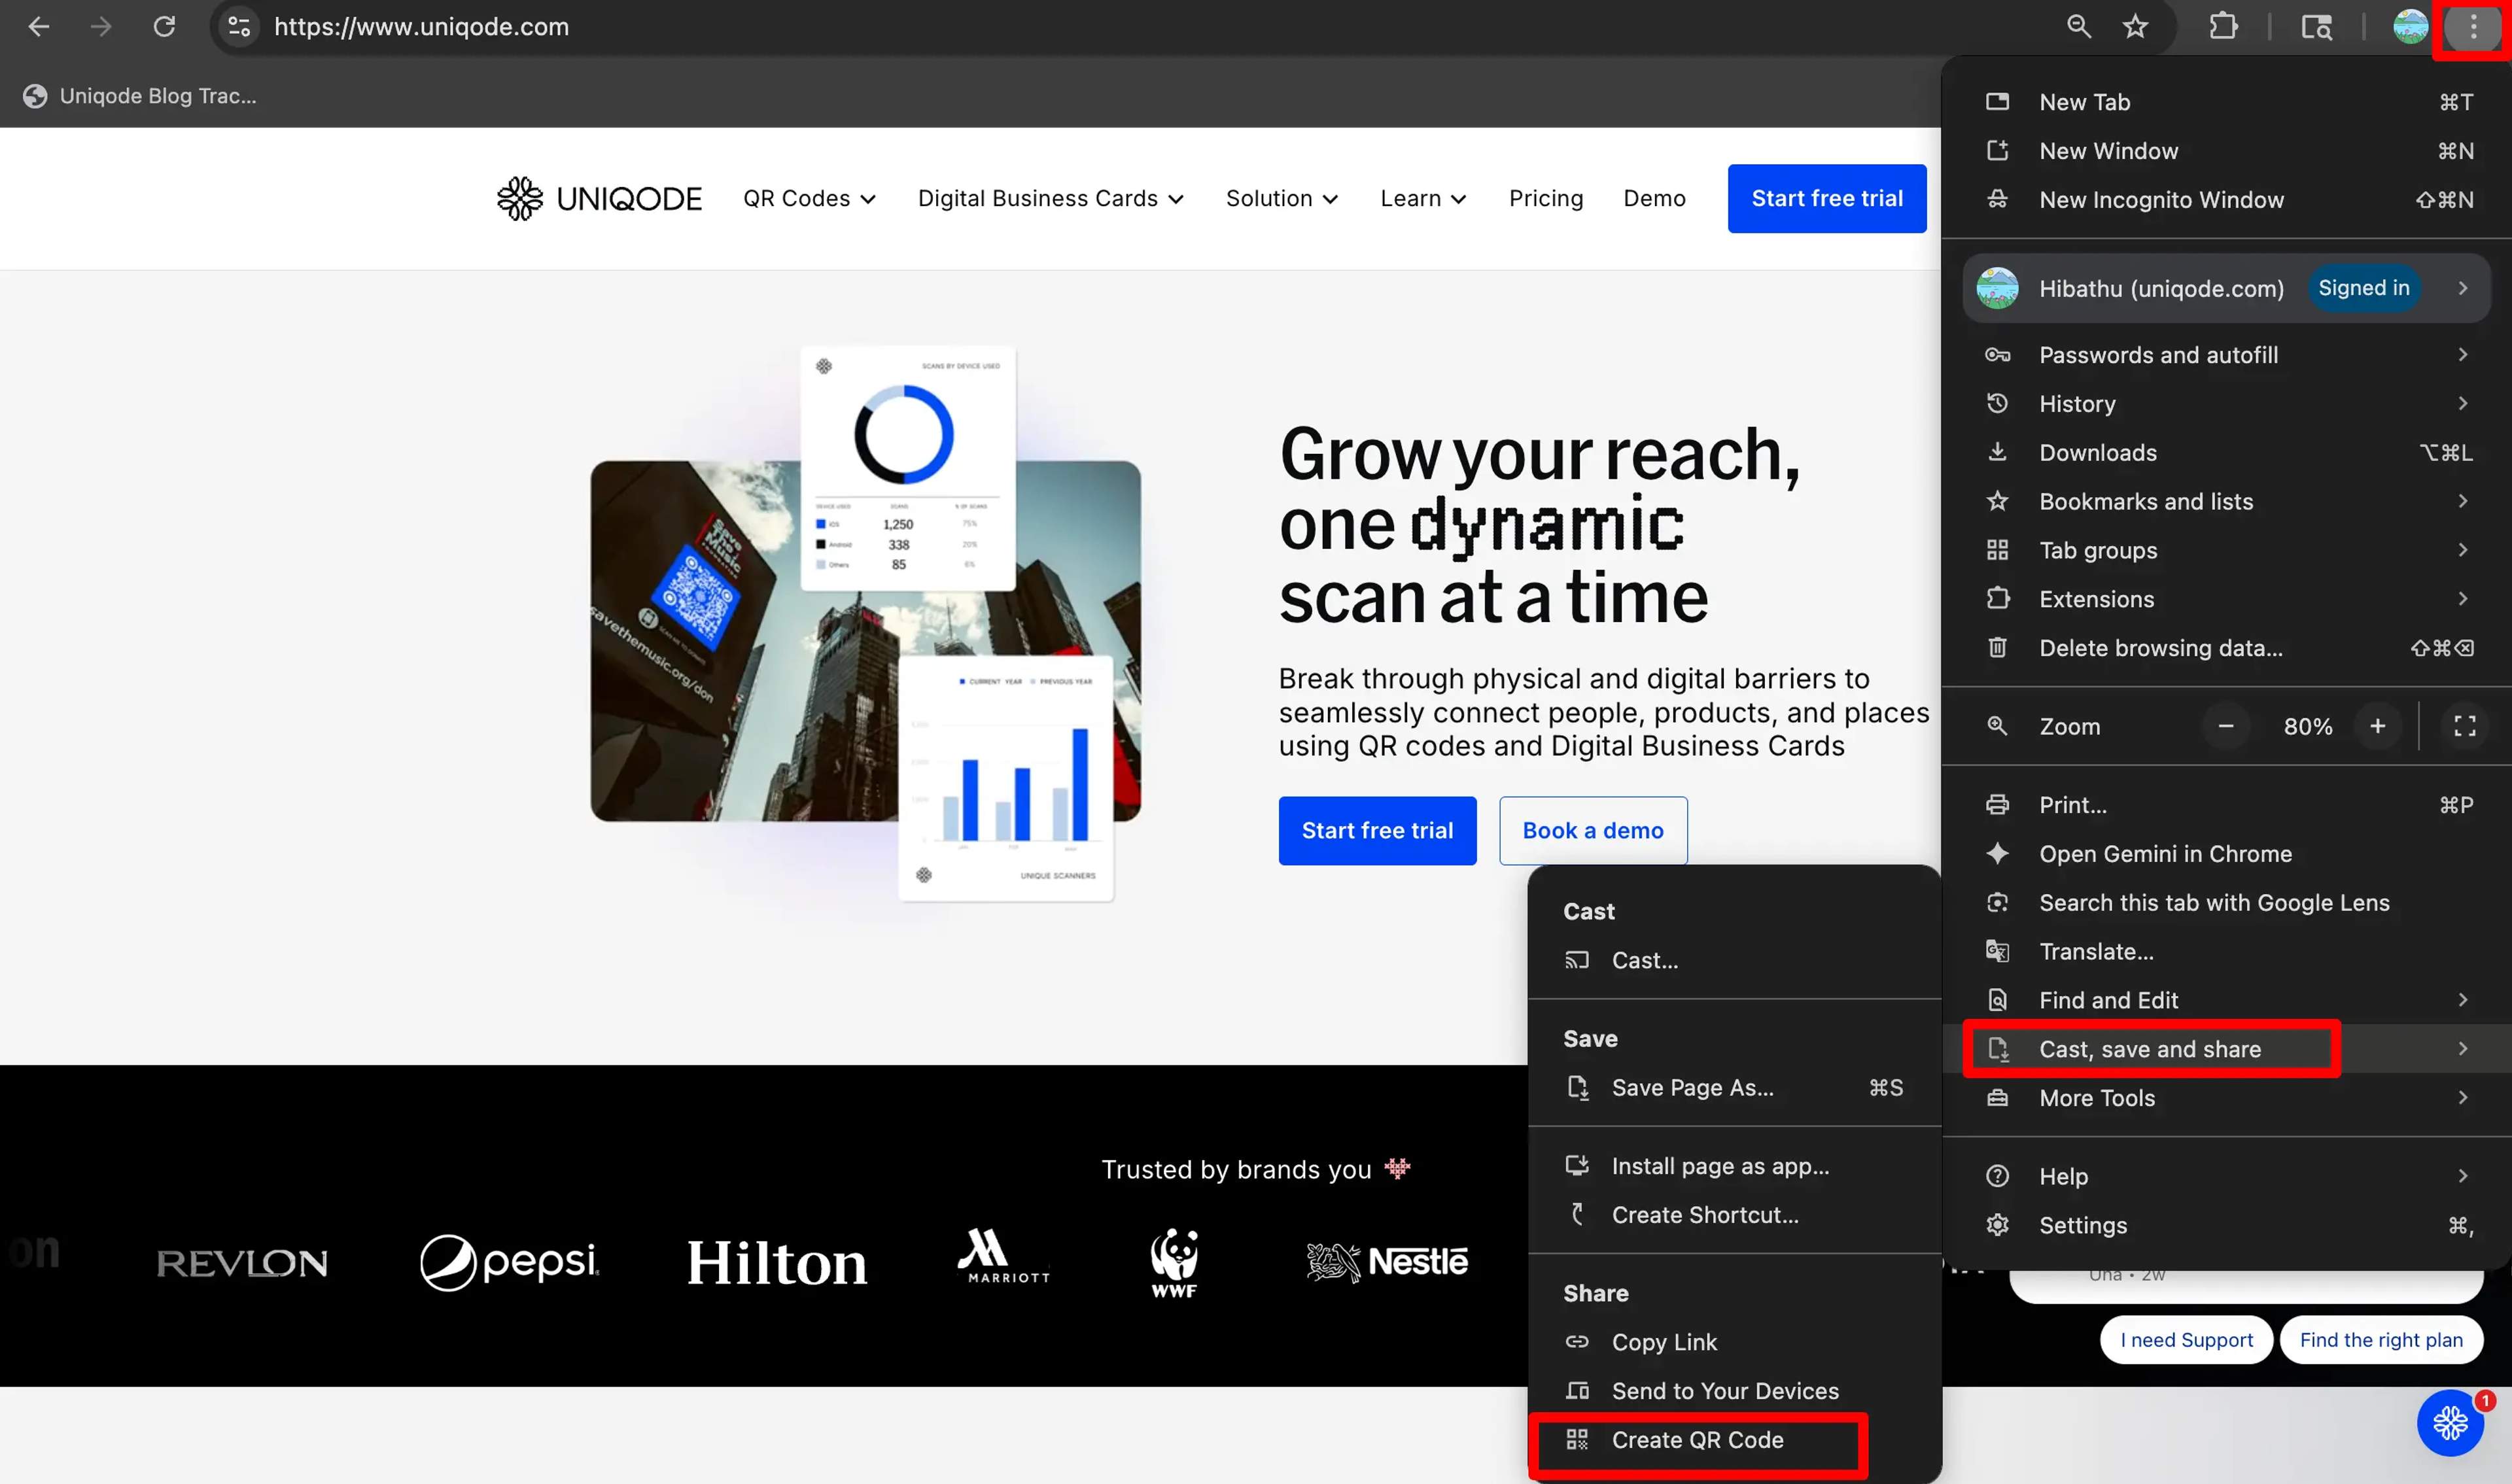Click the Uniqode logo
2512x1484 pixels.
599,198
